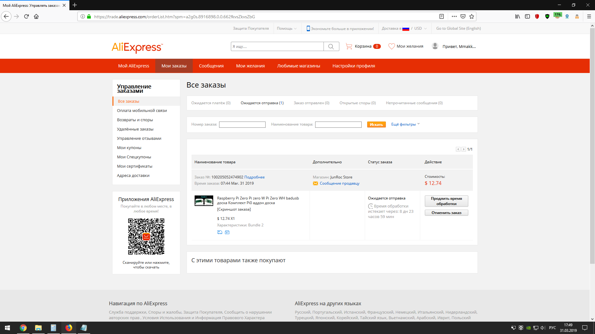The height and width of the screenshot is (334, 595).
Task: Show Открытые споры (0)
Action: click(358, 103)
